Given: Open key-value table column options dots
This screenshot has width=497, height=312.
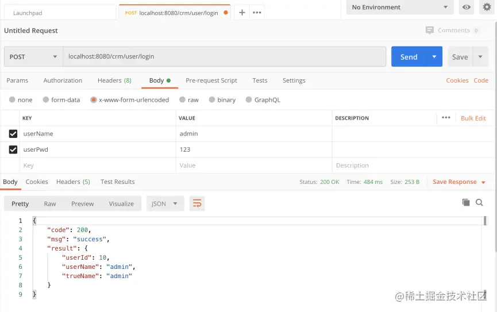Looking at the screenshot, I should (x=446, y=118).
